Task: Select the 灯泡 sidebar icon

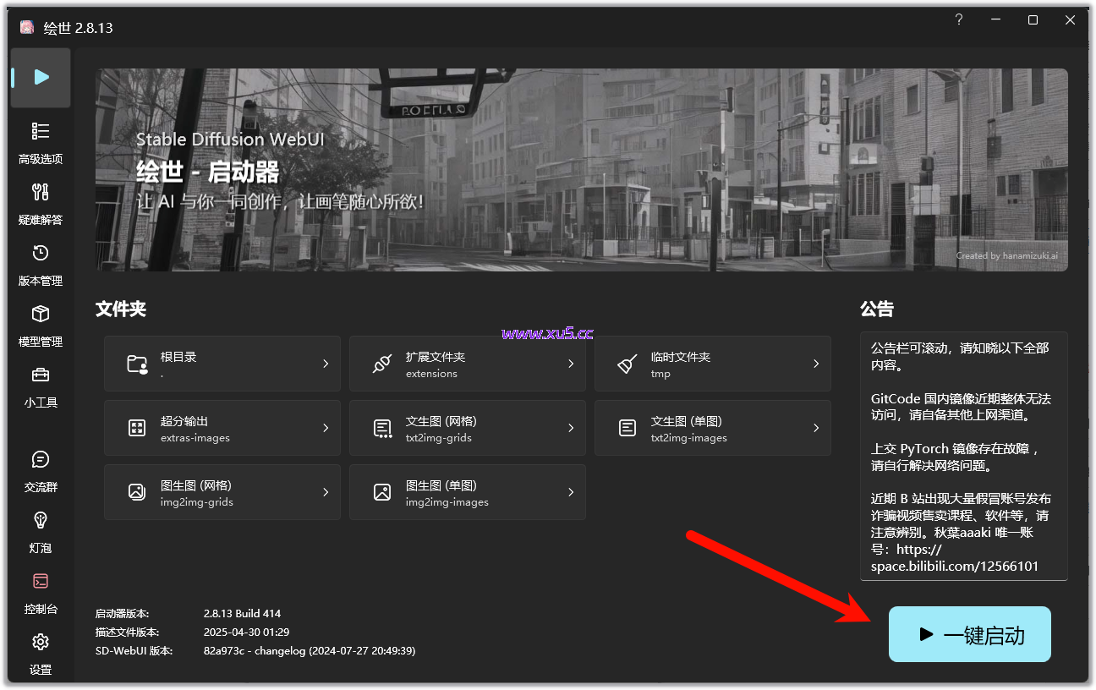Action: click(40, 531)
